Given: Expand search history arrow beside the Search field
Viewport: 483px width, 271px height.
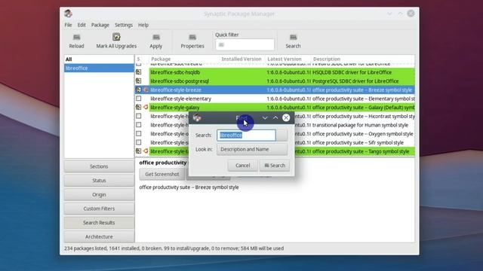Looking at the screenshot, I should (x=281, y=135).
